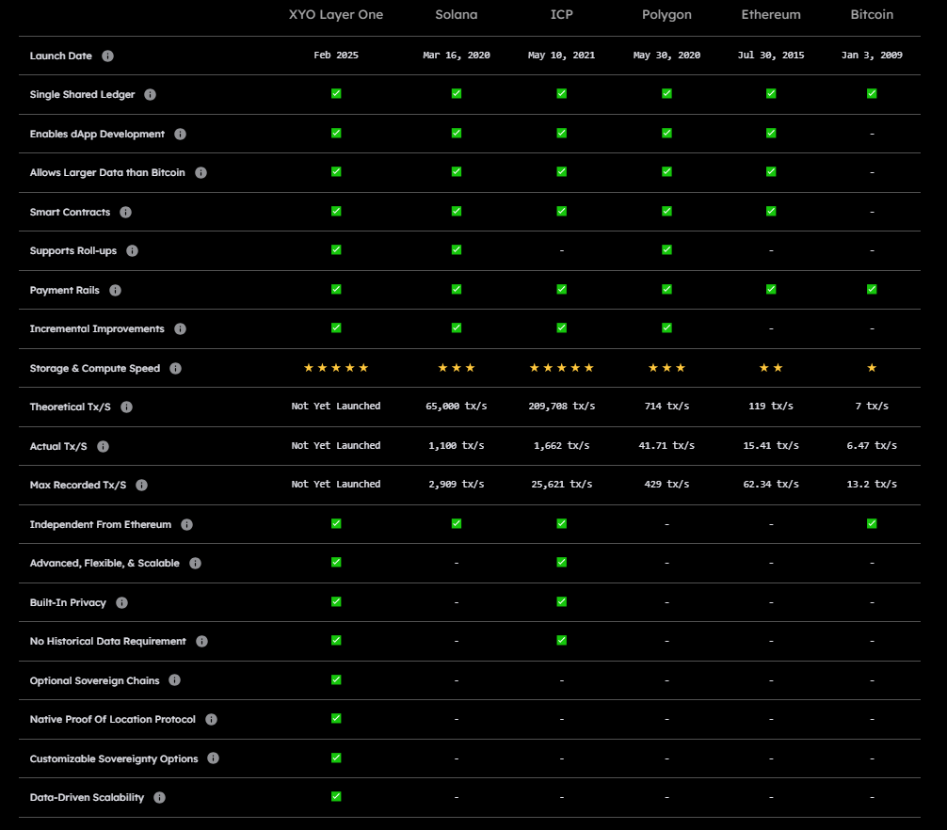Open info icon for Max Recorded Tx/S

pos(142,486)
